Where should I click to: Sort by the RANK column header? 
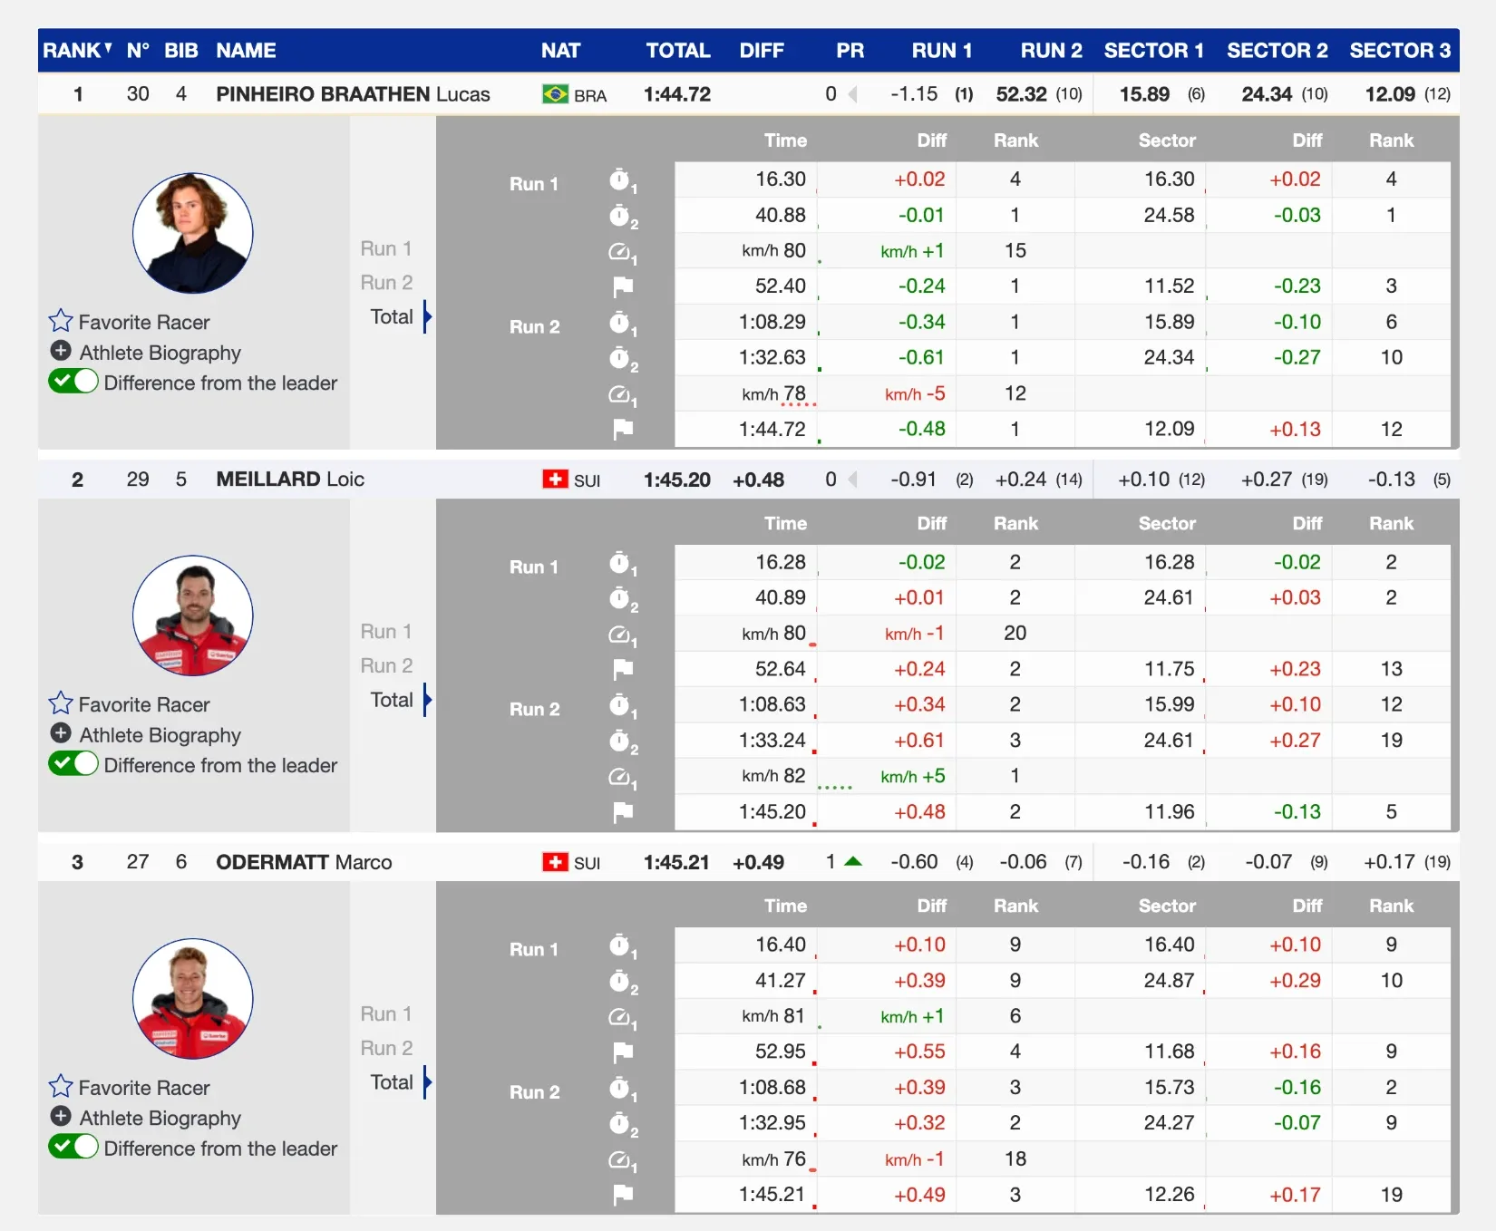pos(78,51)
